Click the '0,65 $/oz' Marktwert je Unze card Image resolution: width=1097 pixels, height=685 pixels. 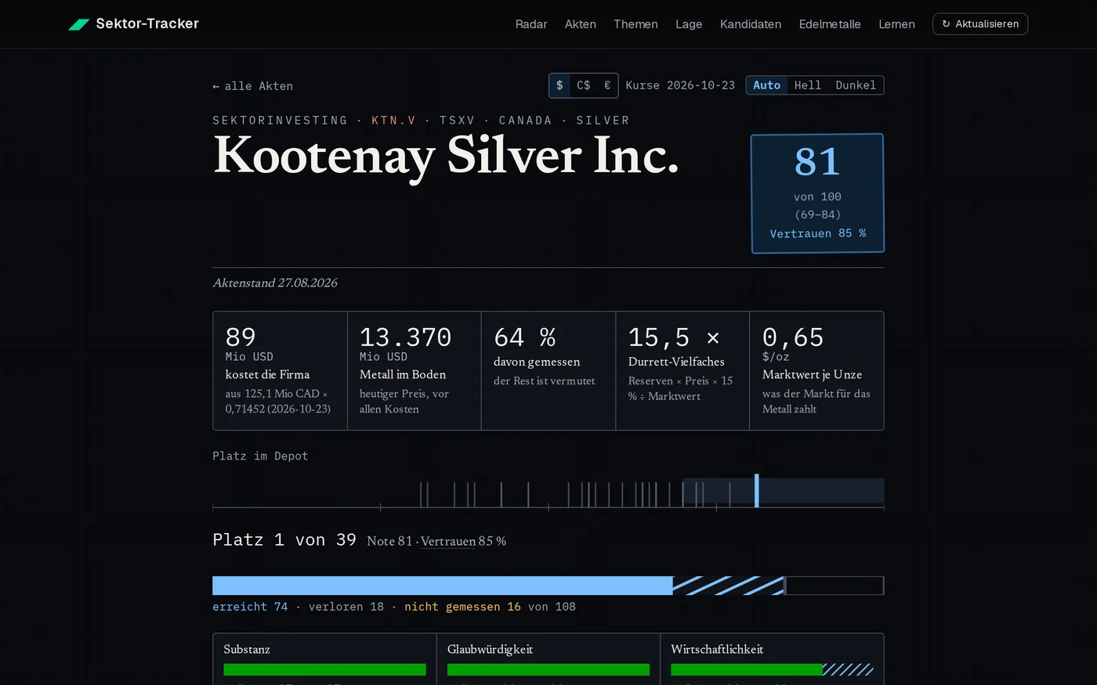[x=816, y=370]
